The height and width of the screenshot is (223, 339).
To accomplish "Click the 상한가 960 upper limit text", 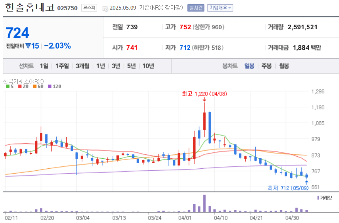I will click(208, 27).
